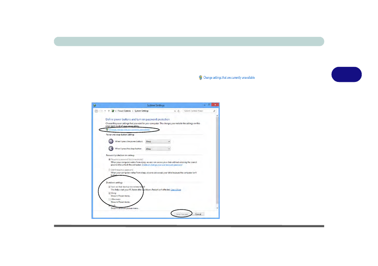Screen dimensions: 378x266
Task: Click the Forward navigation arrow
Action: click(x=101, y=111)
